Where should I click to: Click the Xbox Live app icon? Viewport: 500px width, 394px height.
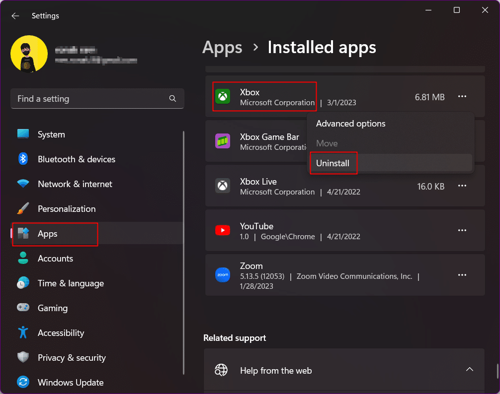(x=223, y=186)
